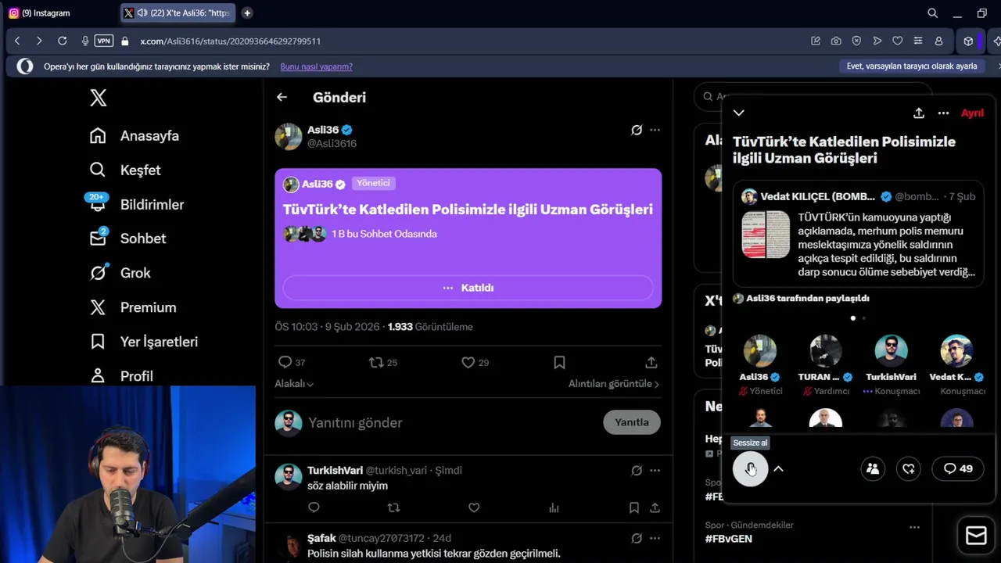Viewport: 1001px width, 563px height.
Task: Open space panel more options
Action: [943, 113]
